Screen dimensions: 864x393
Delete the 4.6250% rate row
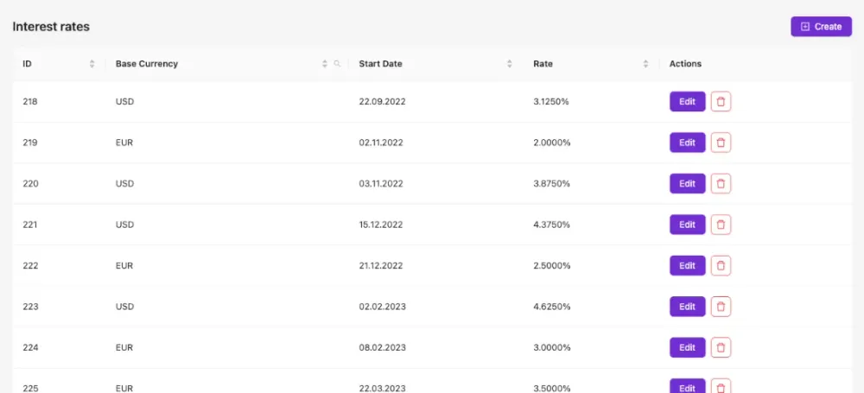721,307
